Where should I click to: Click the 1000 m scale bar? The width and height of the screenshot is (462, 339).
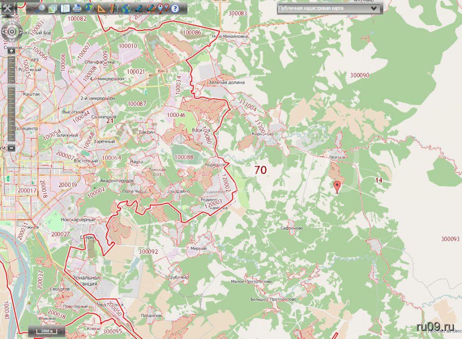coord(44,331)
